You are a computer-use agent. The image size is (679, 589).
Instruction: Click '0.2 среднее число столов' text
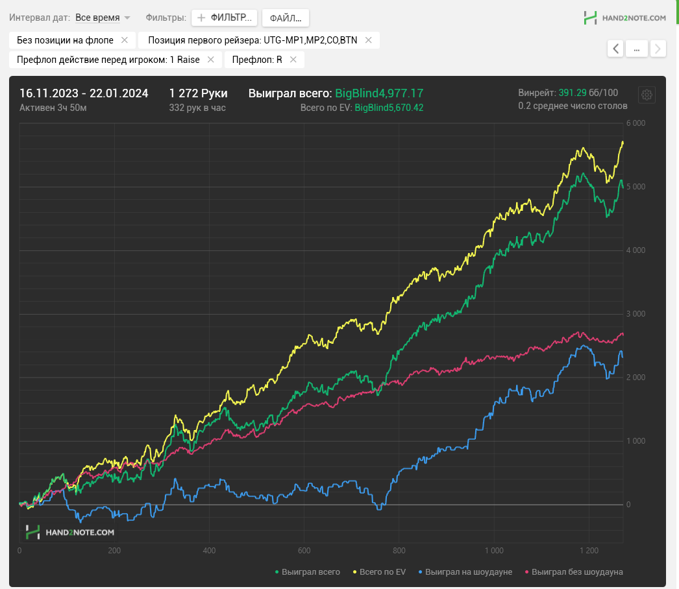click(x=573, y=106)
